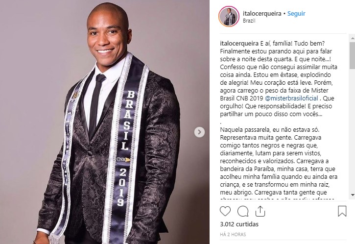Click the caption scrollbar thumb
The image size is (355, 244).
pyautogui.click(x=352, y=55)
